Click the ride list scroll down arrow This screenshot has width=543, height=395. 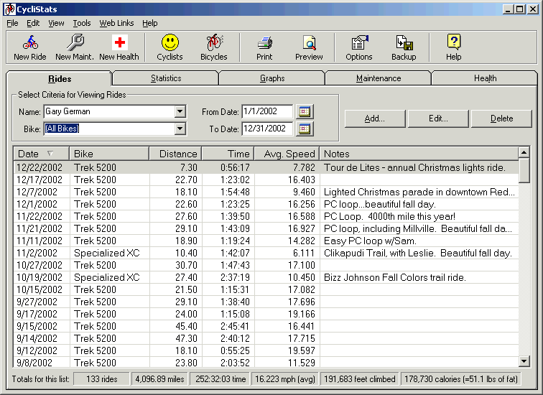(524, 361)
